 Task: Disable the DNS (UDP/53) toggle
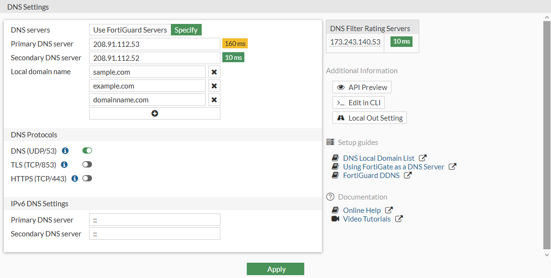(x=87, y=151)
